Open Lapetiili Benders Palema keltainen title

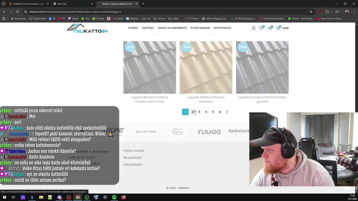pyautogui.click(x=206, y=99)
